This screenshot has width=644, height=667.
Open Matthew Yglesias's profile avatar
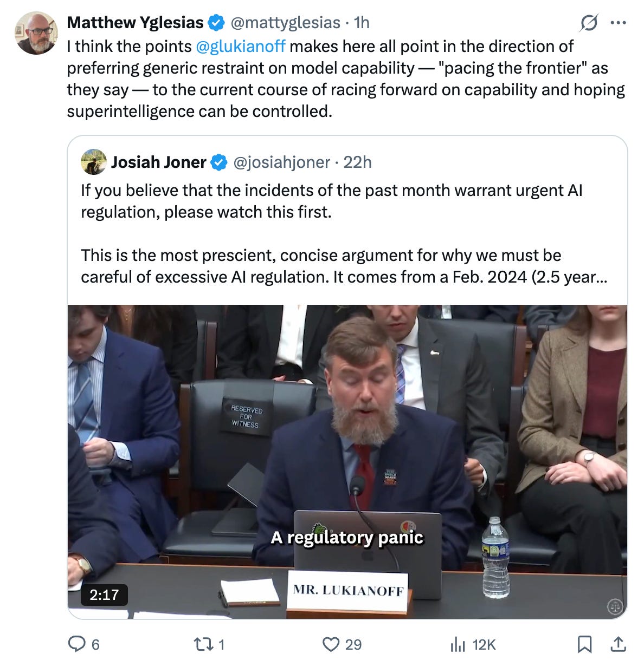(x=36, y=33)
